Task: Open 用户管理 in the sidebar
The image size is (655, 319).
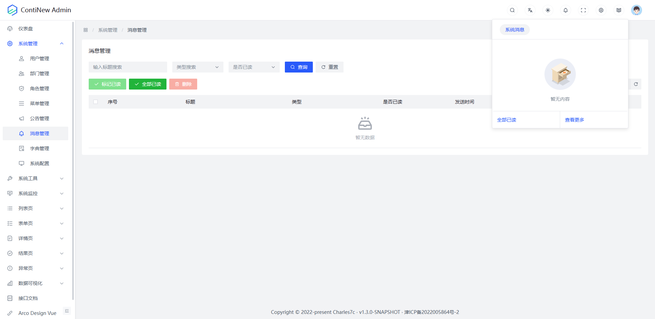Action: [x=39, y=59]
